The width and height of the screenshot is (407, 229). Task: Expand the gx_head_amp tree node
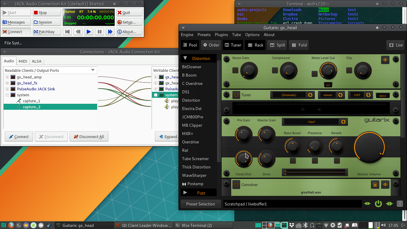pyautogui.click(x=7, y=77)
